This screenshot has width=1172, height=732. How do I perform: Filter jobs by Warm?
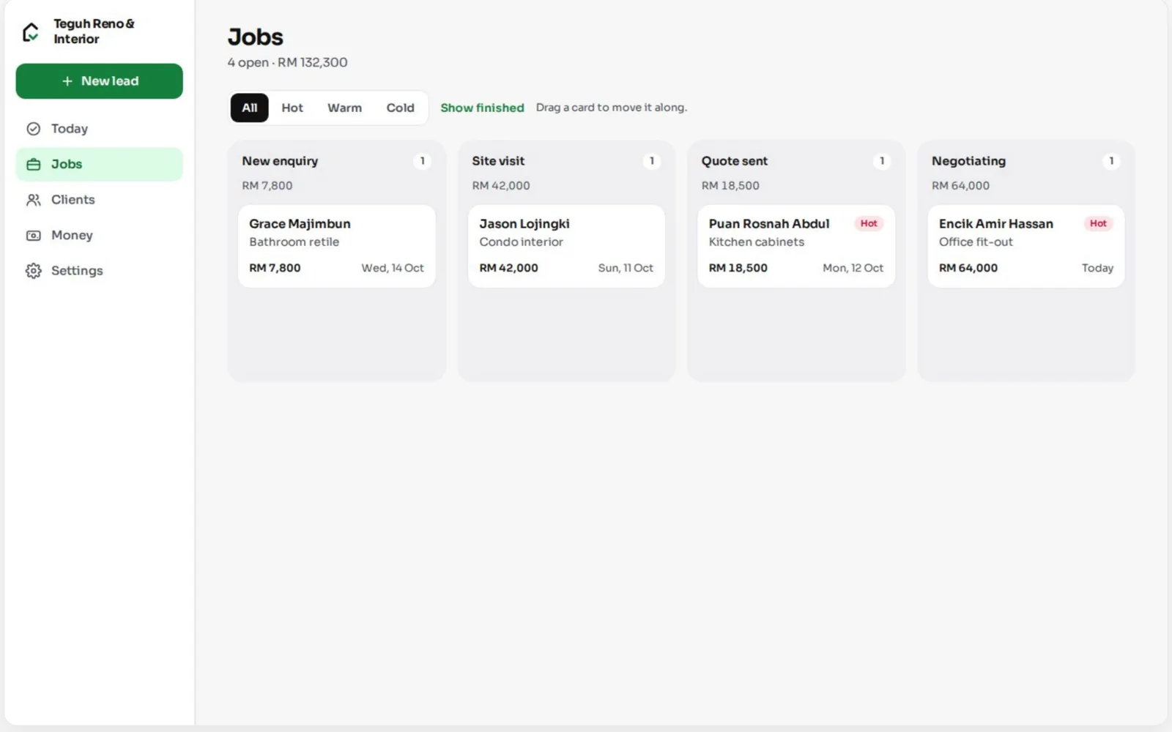344,108
